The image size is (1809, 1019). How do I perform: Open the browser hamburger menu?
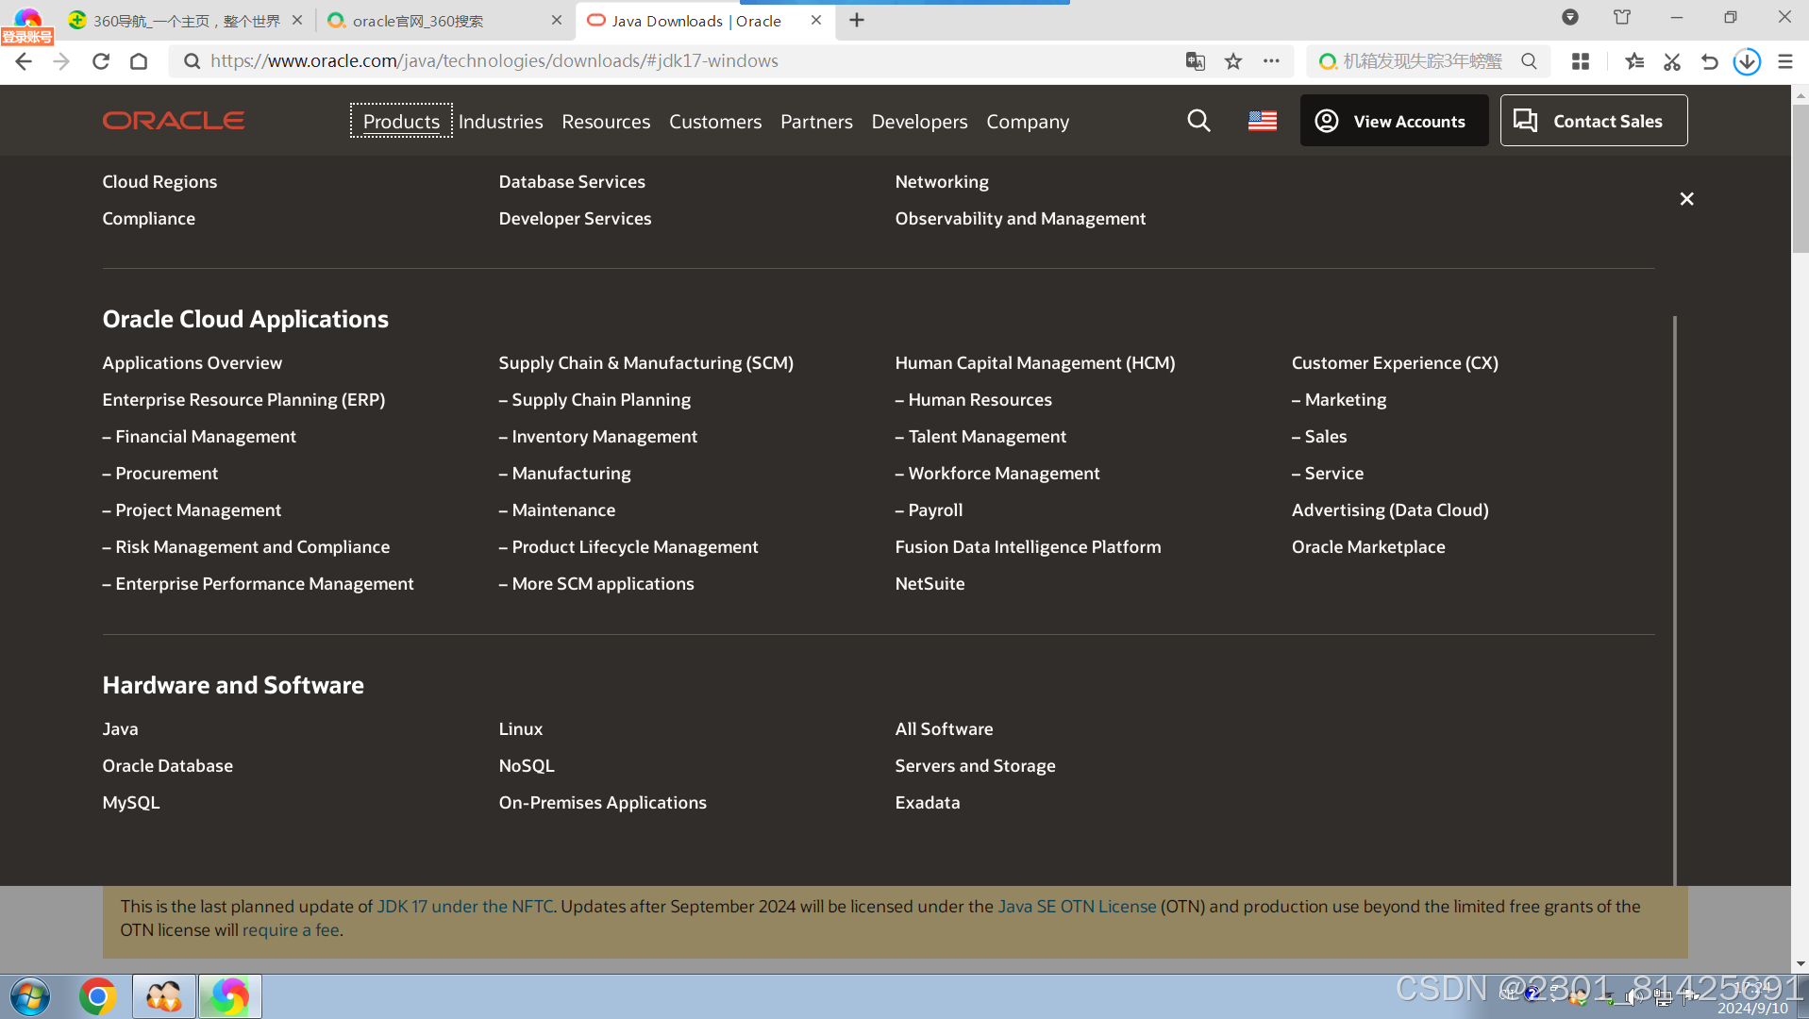click(1784, 61)
